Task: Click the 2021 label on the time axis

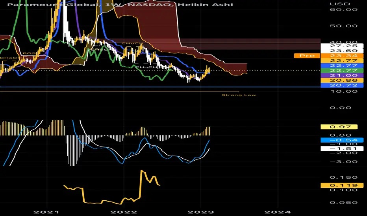Action: coord(46,212)
